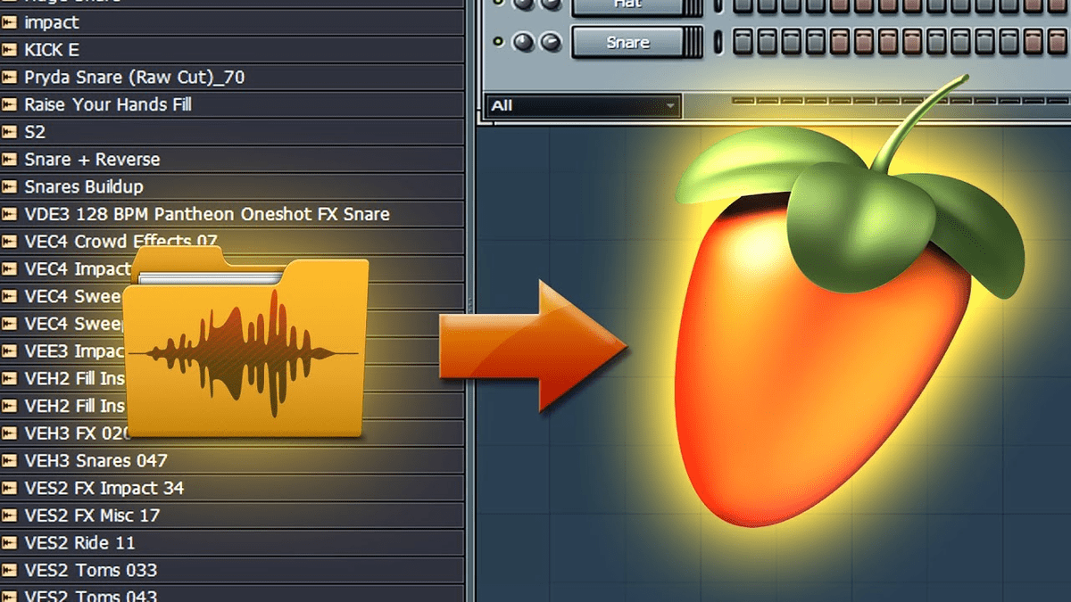
Task: Click the sample icon next to S2
Action: 10,132
